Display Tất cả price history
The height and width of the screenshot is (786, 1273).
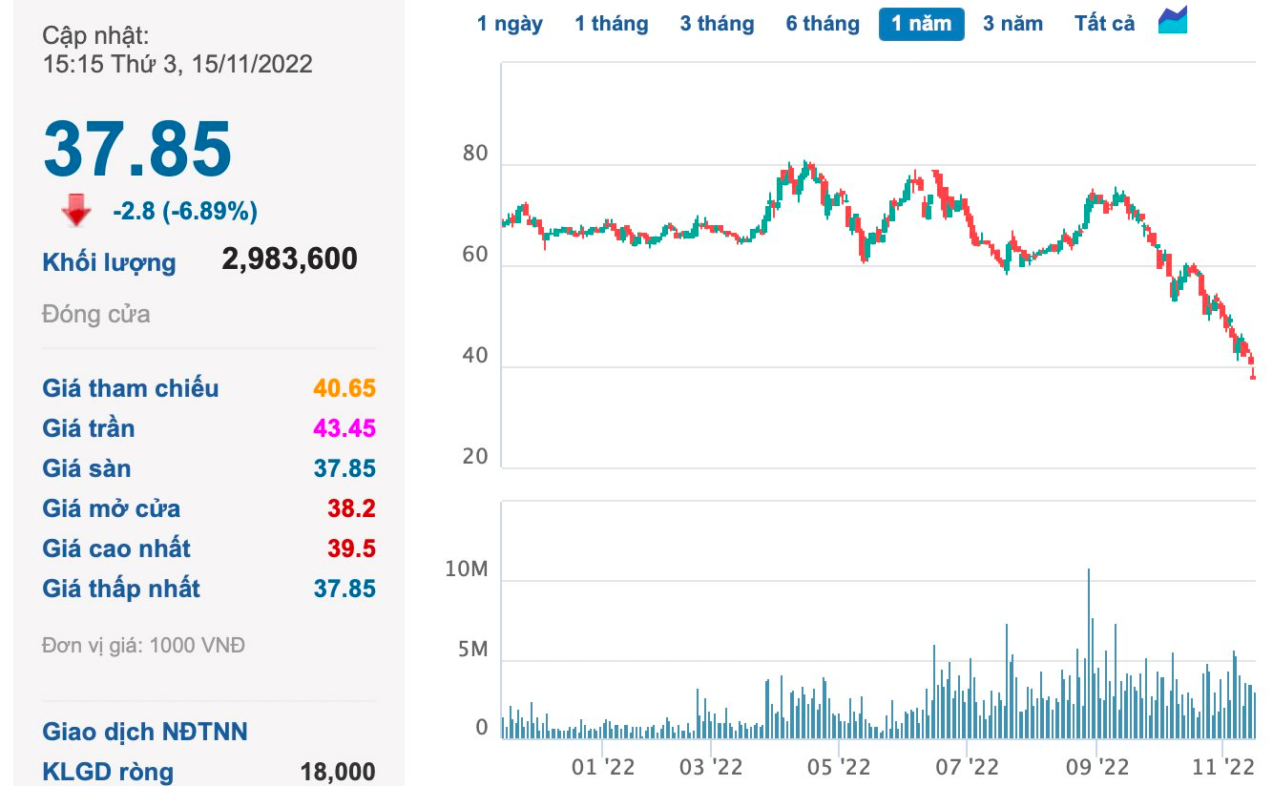1104,24
